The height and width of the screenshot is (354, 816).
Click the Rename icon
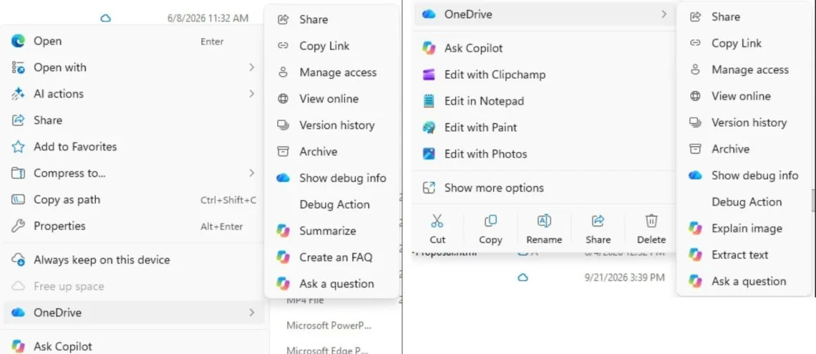[544, 221]
